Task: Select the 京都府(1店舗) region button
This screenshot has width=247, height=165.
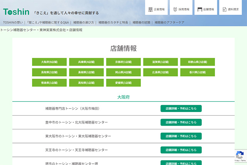Action: click(x=123, y=62)
